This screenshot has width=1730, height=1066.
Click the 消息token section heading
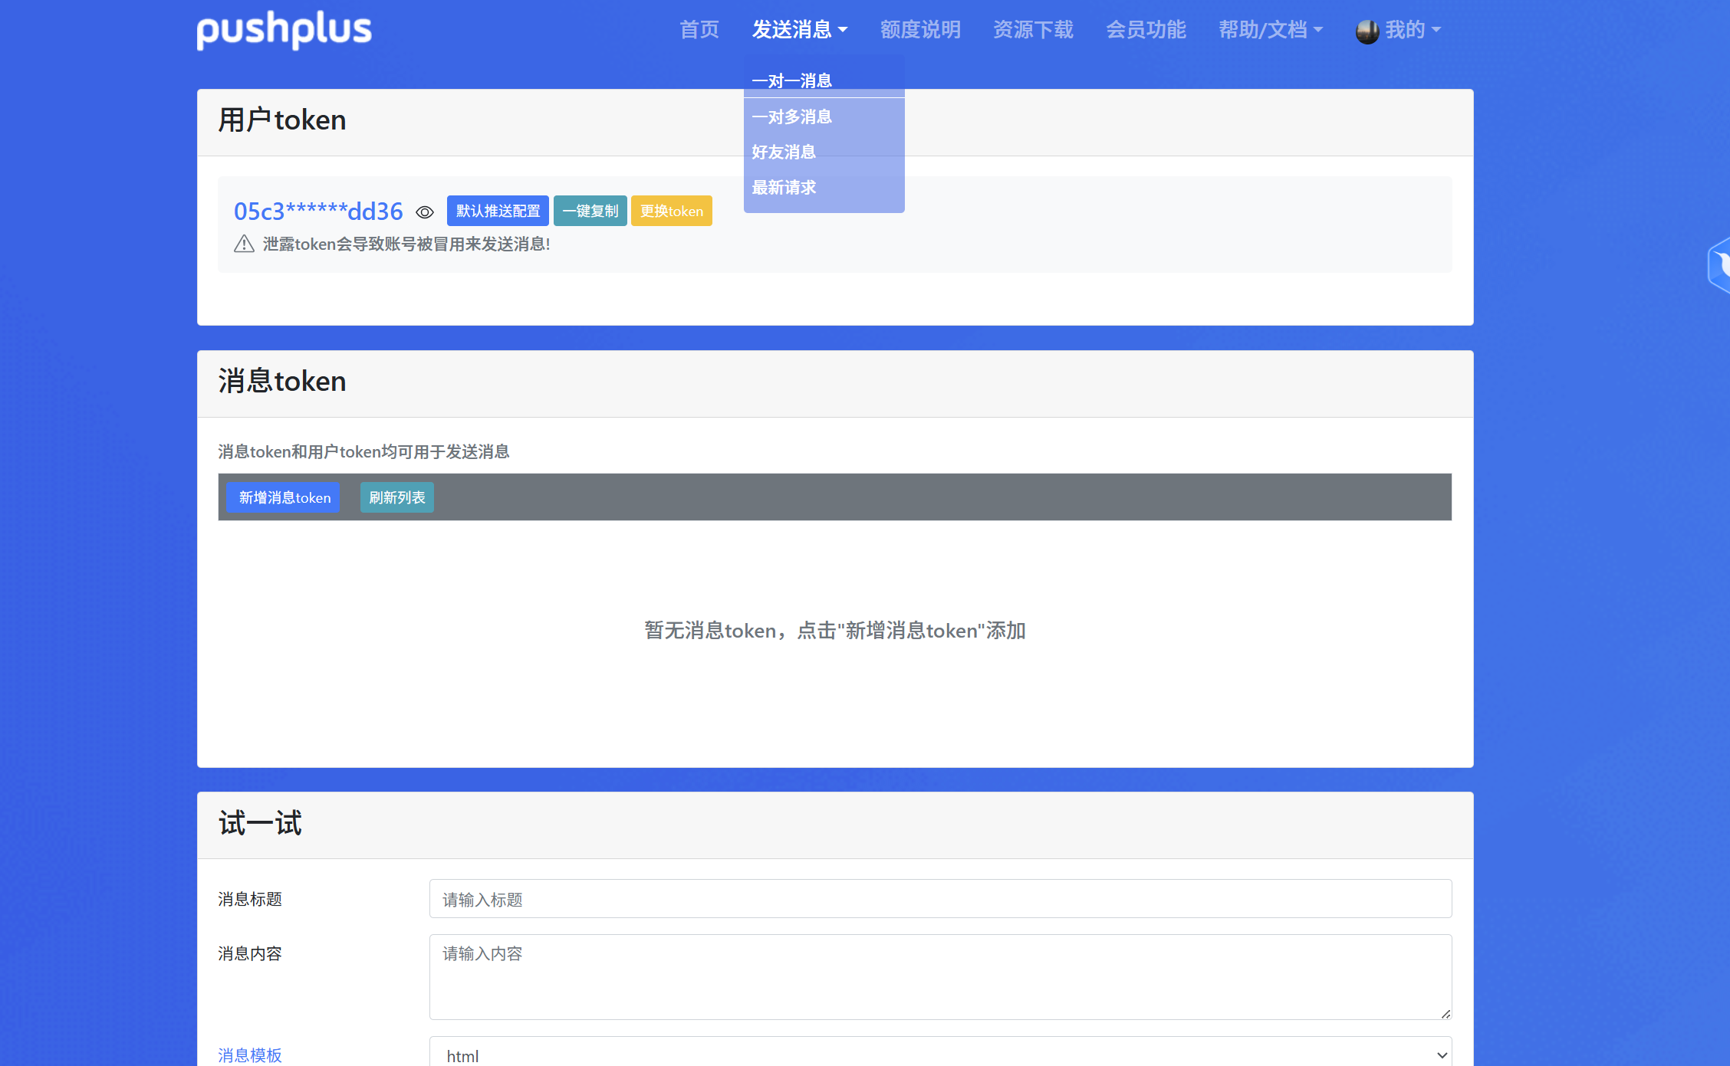282,382
